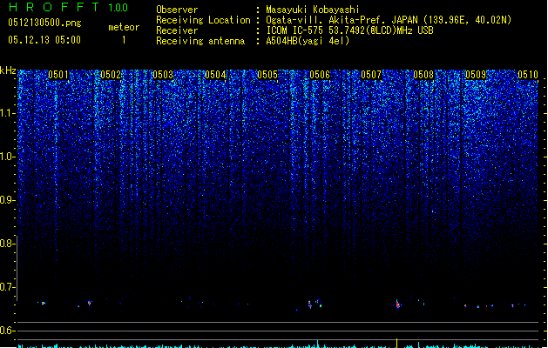Click the 0.7 frequency axis label
The width and height of the screenshot is (548, 348).
click(x=7, y=287)
